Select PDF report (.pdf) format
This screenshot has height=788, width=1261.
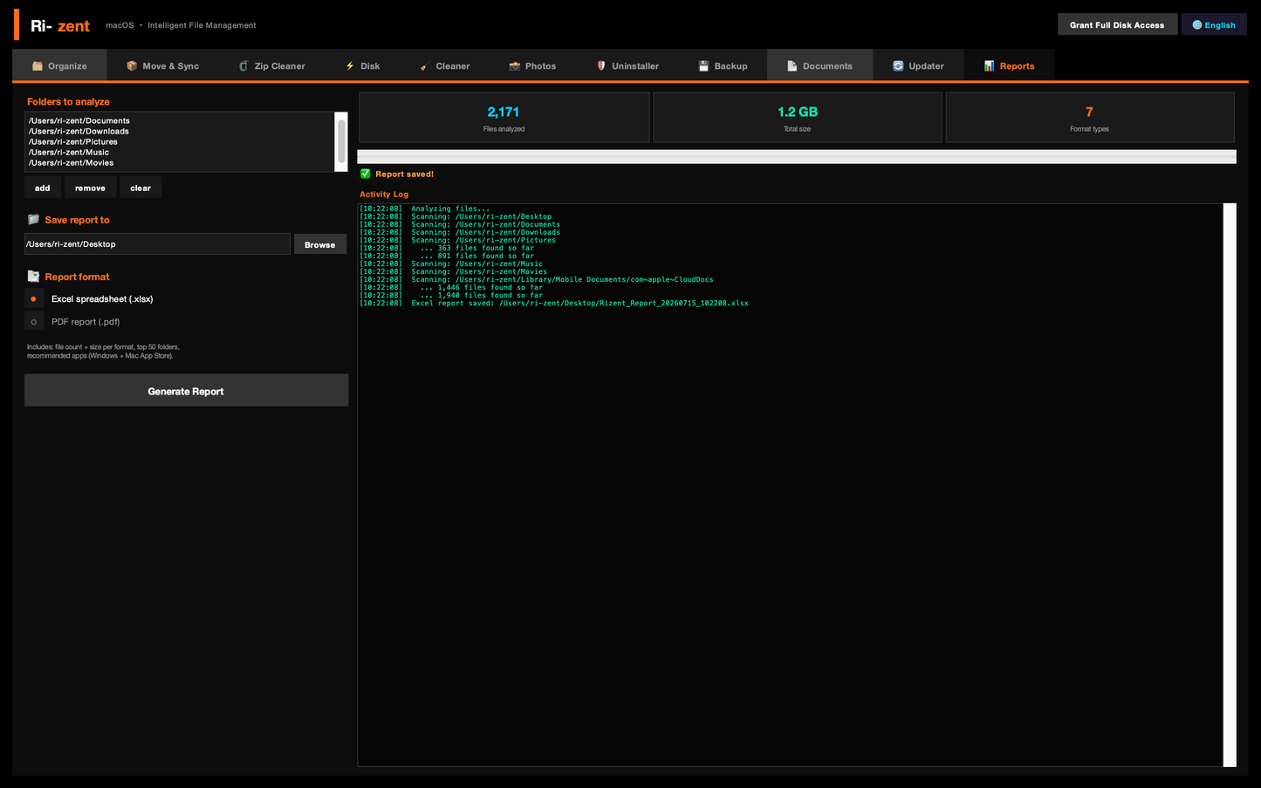pyautogui.click(x=74, y=321)
